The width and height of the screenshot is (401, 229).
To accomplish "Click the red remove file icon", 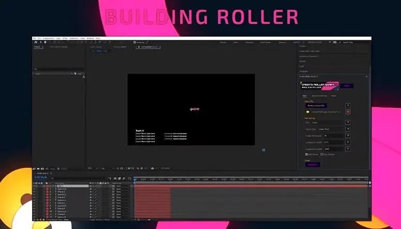I will [348, 111].
